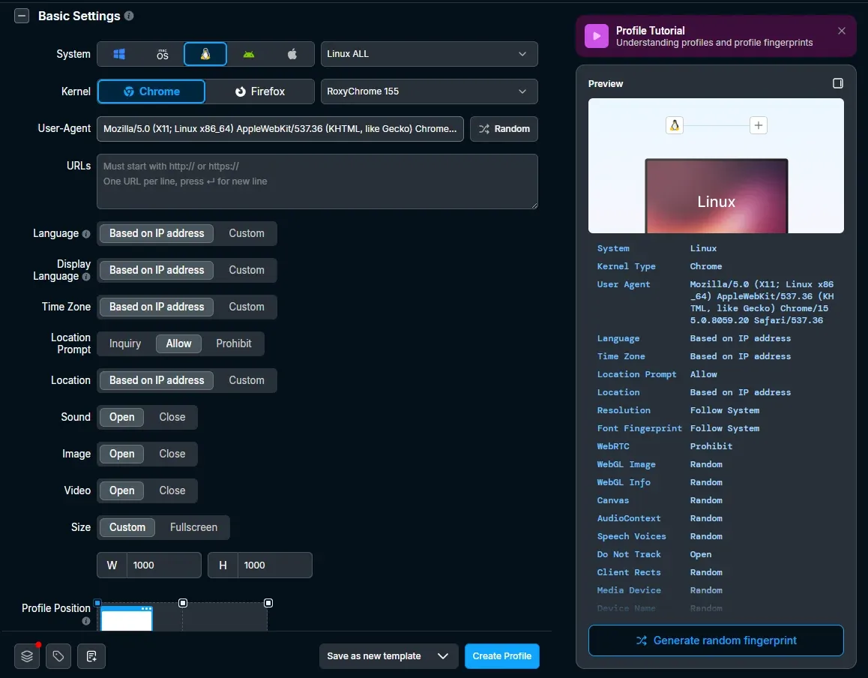Screen dimensions: 868x678
Task: Click the width W input field
Action: [163, 565]
